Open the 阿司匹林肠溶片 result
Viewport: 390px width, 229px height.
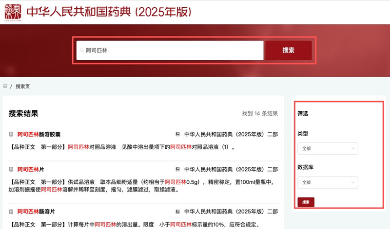pyautogui.click(x=36, y=211)
